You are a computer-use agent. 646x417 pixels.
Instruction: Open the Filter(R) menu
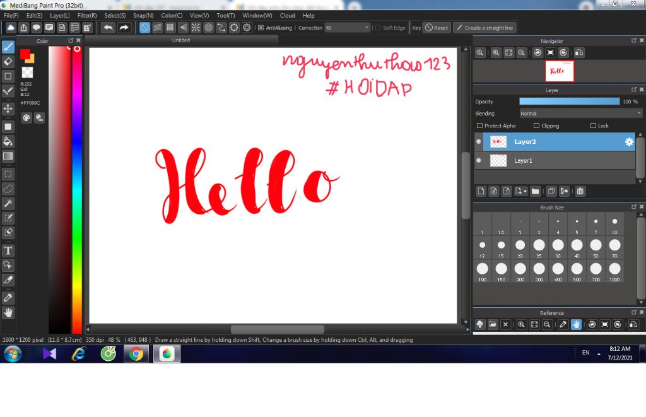pyautogui.click(x=87, y=15)
